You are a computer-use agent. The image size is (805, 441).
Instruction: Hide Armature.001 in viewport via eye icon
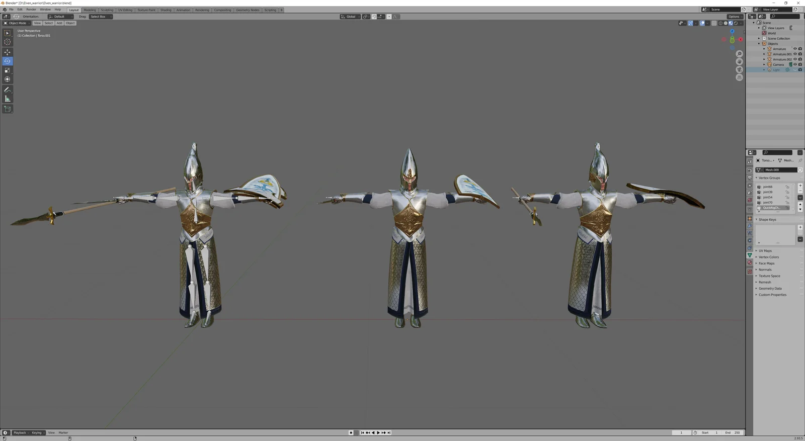(x=795, y=54)
